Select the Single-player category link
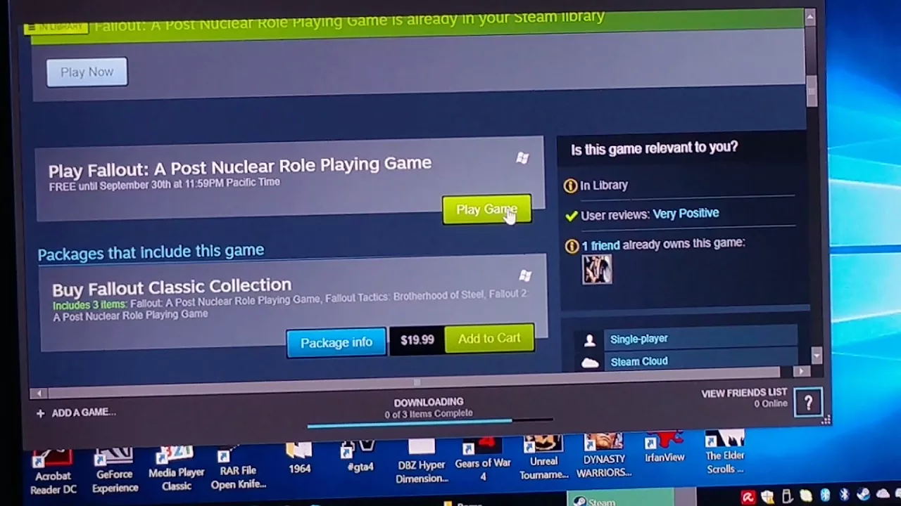Screen dimensions: 901x506 638,339
